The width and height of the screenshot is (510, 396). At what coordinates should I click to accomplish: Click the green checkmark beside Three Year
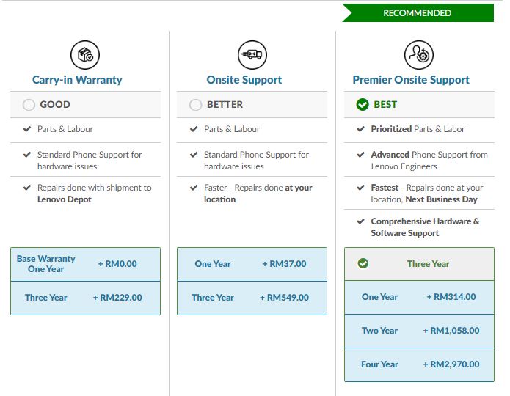pos(363,264)
